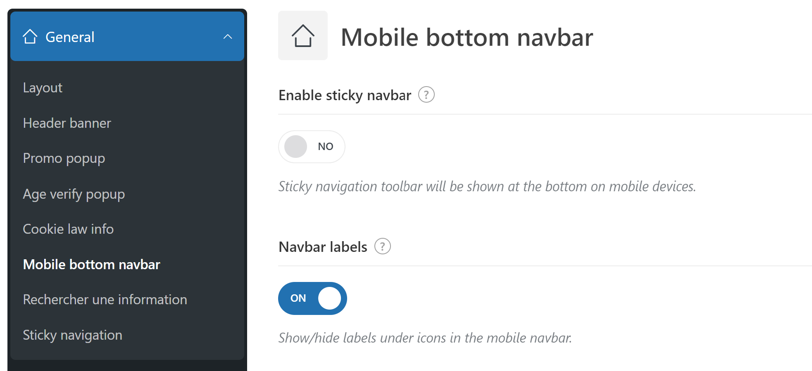Click the General section header

point(127,37)
